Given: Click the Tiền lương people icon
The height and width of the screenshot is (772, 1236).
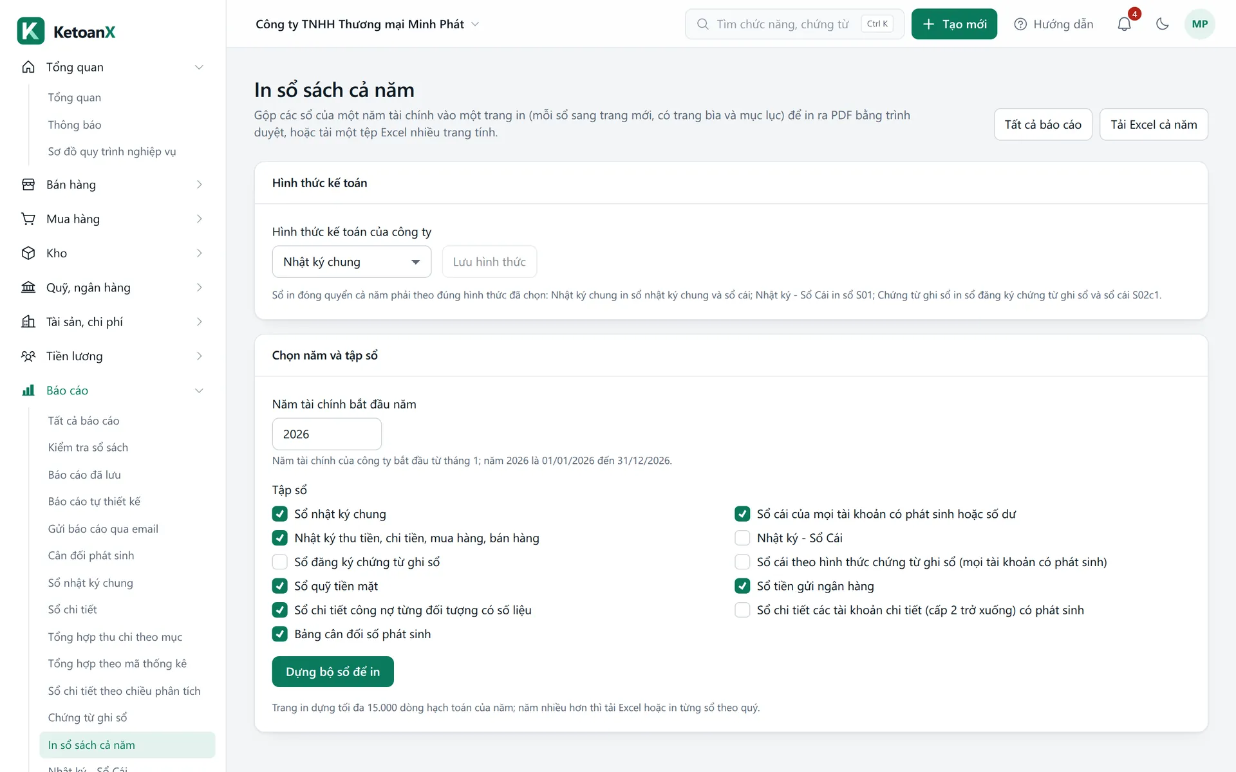Looking at the screenshot, I should (x=28, y=356).
